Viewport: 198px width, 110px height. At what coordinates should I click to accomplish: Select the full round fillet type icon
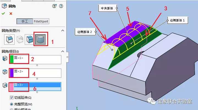40,40
